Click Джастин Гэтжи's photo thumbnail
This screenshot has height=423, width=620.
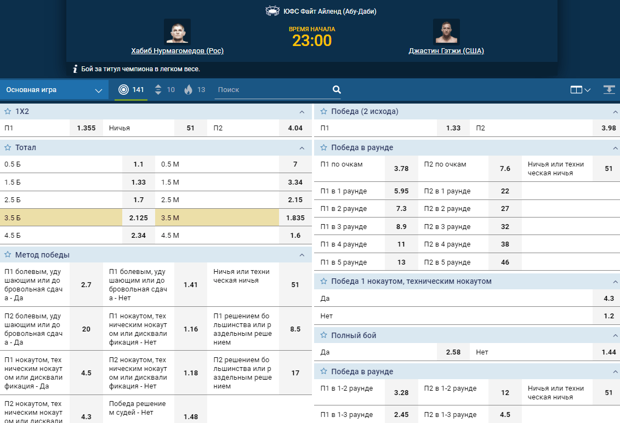coord(446,32)
